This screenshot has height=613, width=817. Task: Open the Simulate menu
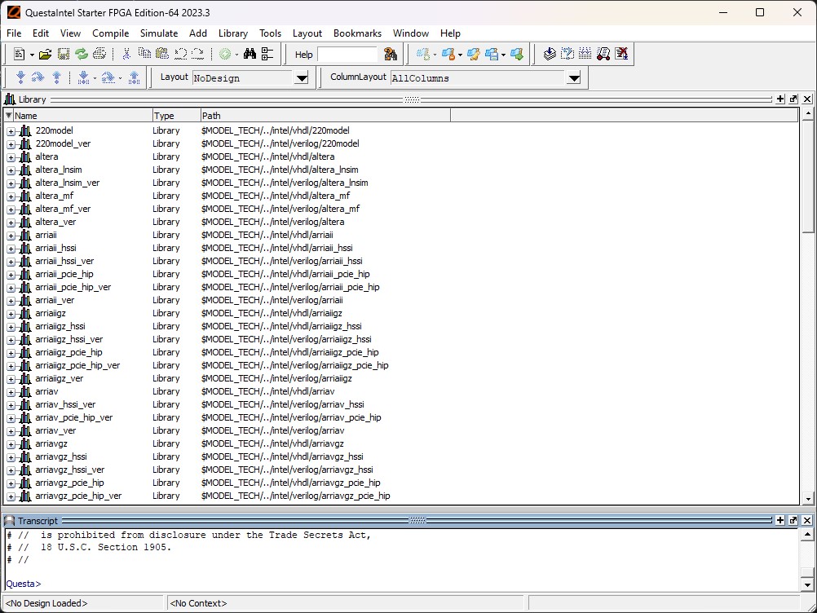point(159,33)
